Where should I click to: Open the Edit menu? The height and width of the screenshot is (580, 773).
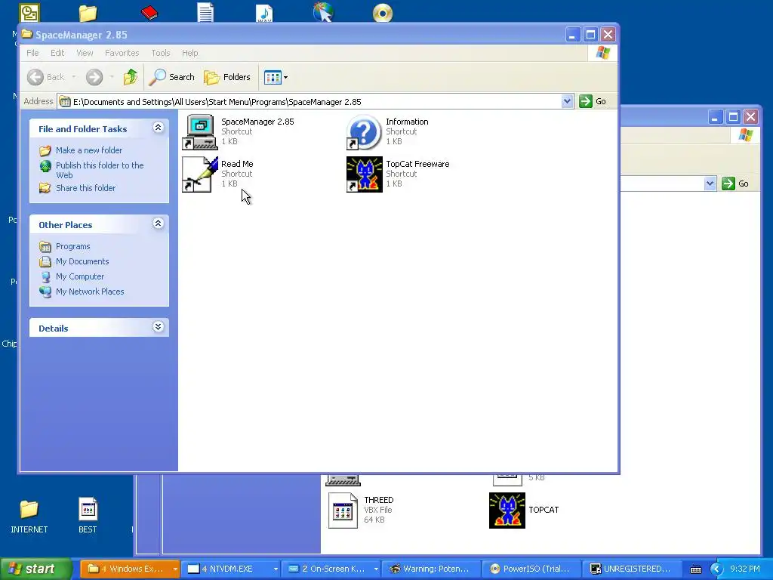(x=57, y=53)
